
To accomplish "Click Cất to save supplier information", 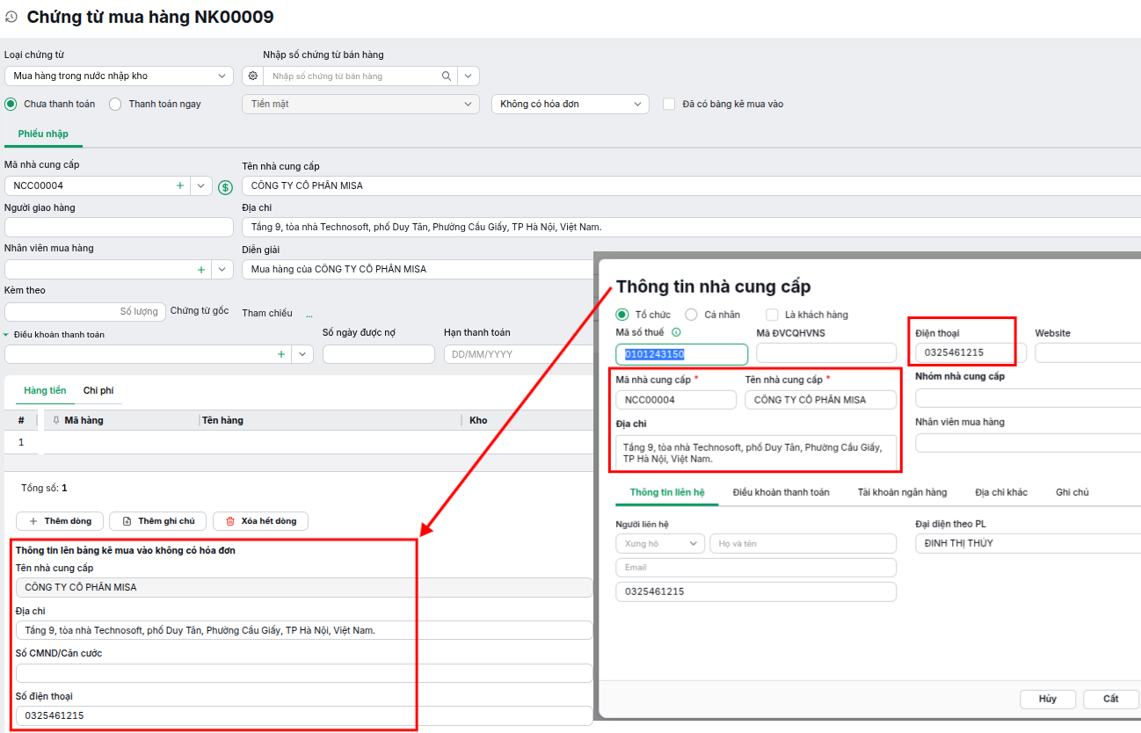I will click(x=1111, y=699).
